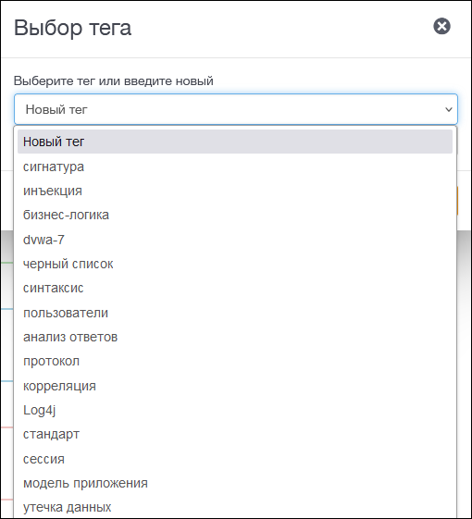
Task: Close the Выбор тега dialog
Action: (x=441, y=26)
